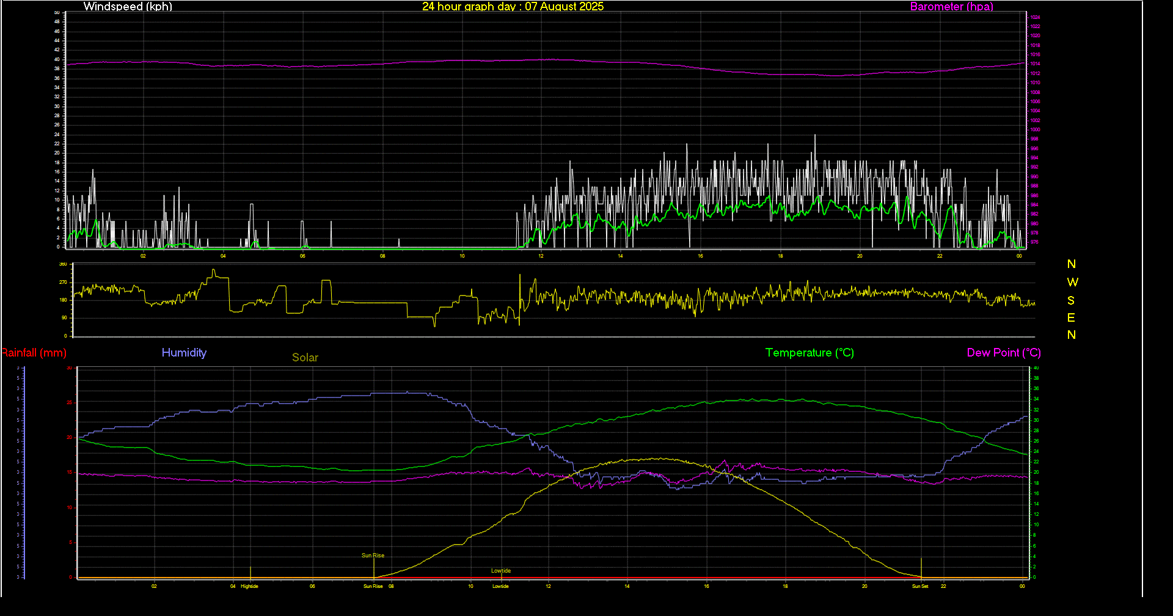The width and height of the screenshot is (1173, 616).
Task: Click '90' on the wind direction axis
Action: click(64, 317)
